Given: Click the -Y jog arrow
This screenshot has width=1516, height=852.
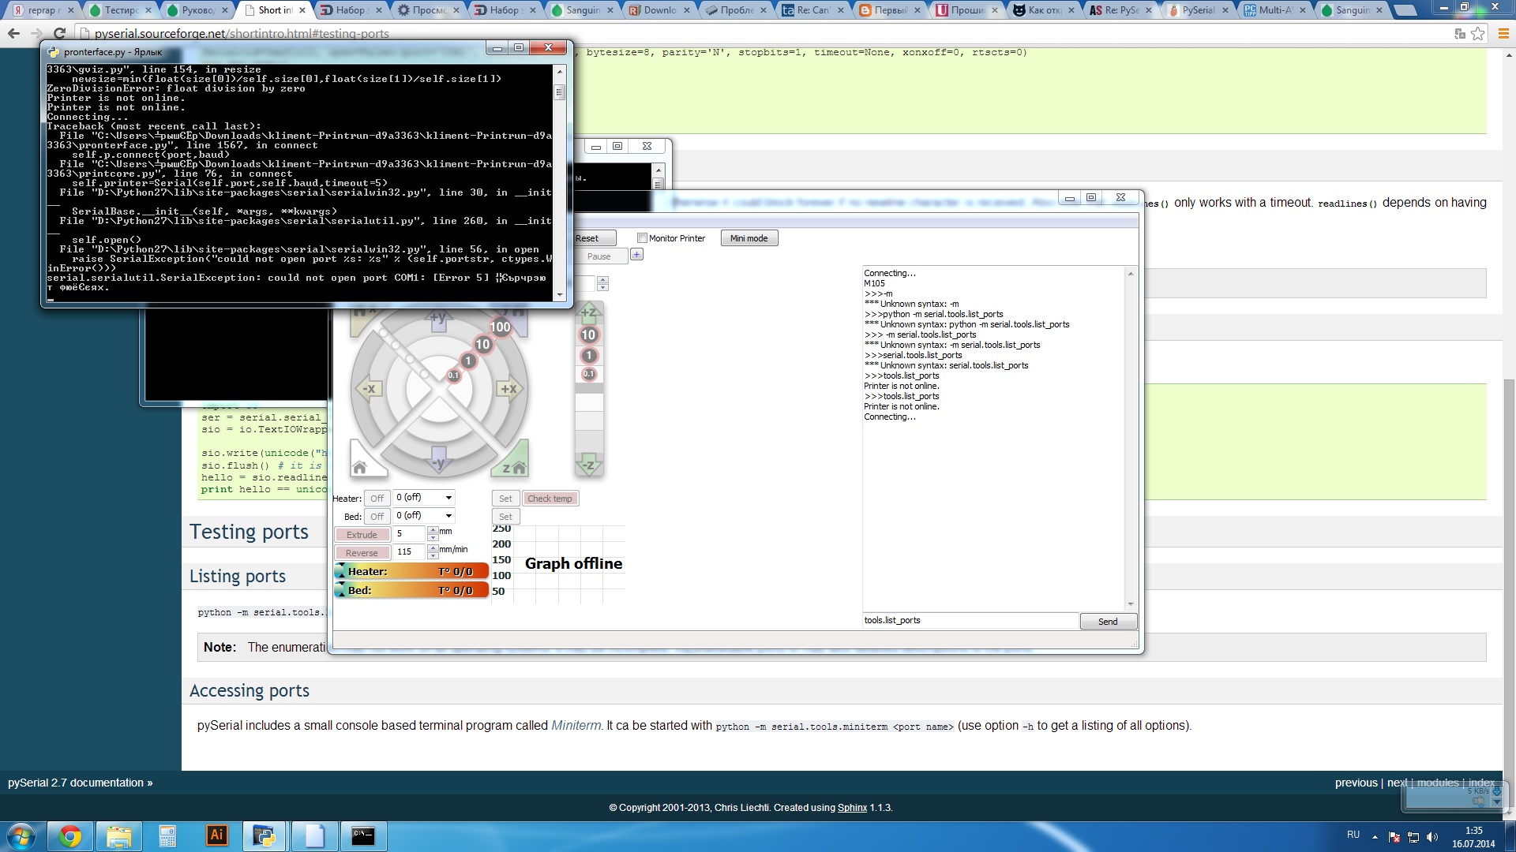Looking at the screenshot, I should tap(439, 460).
